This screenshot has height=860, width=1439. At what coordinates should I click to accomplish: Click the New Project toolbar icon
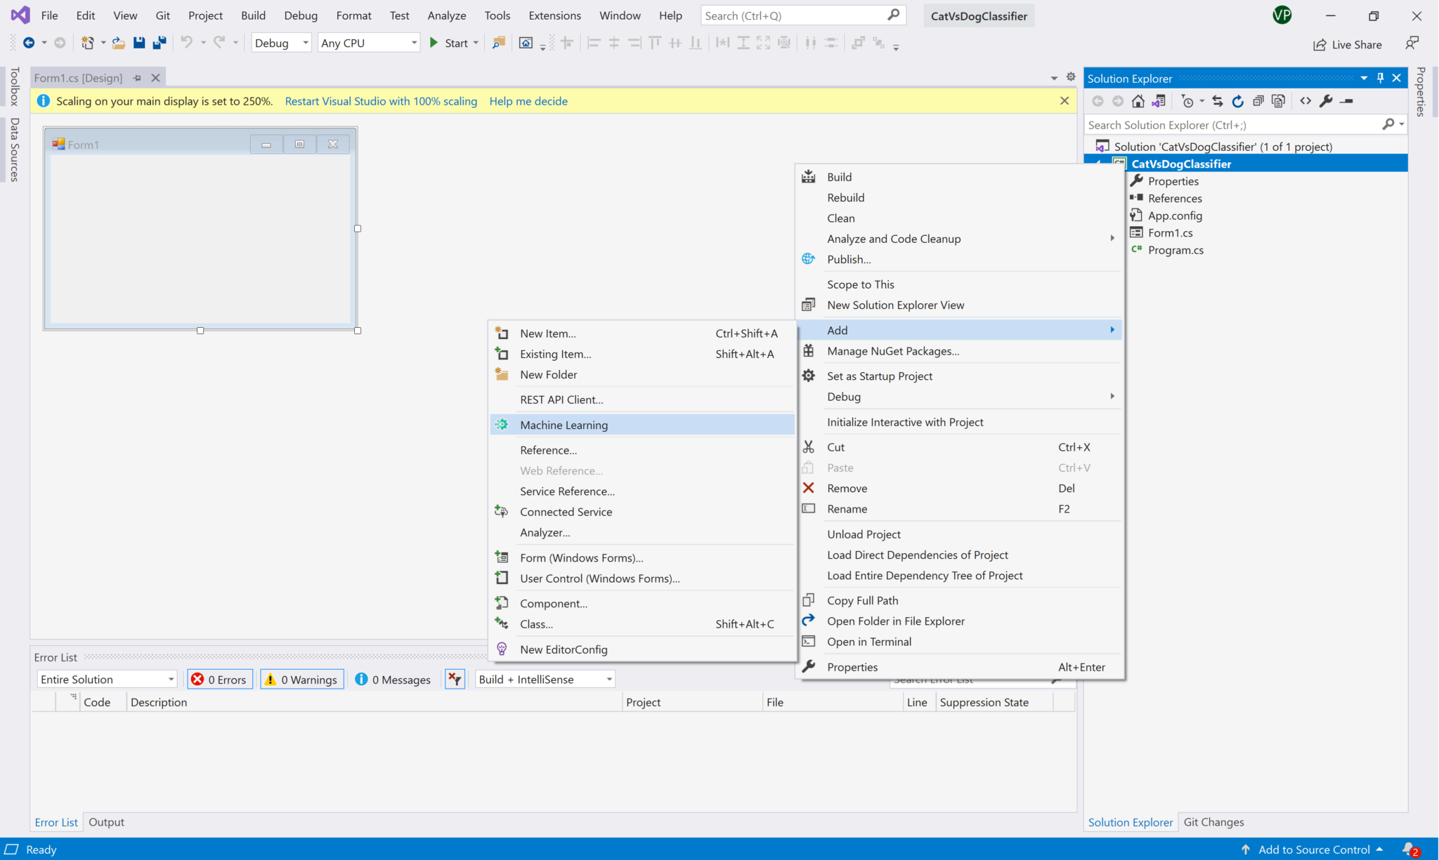(x=87, y=43)
